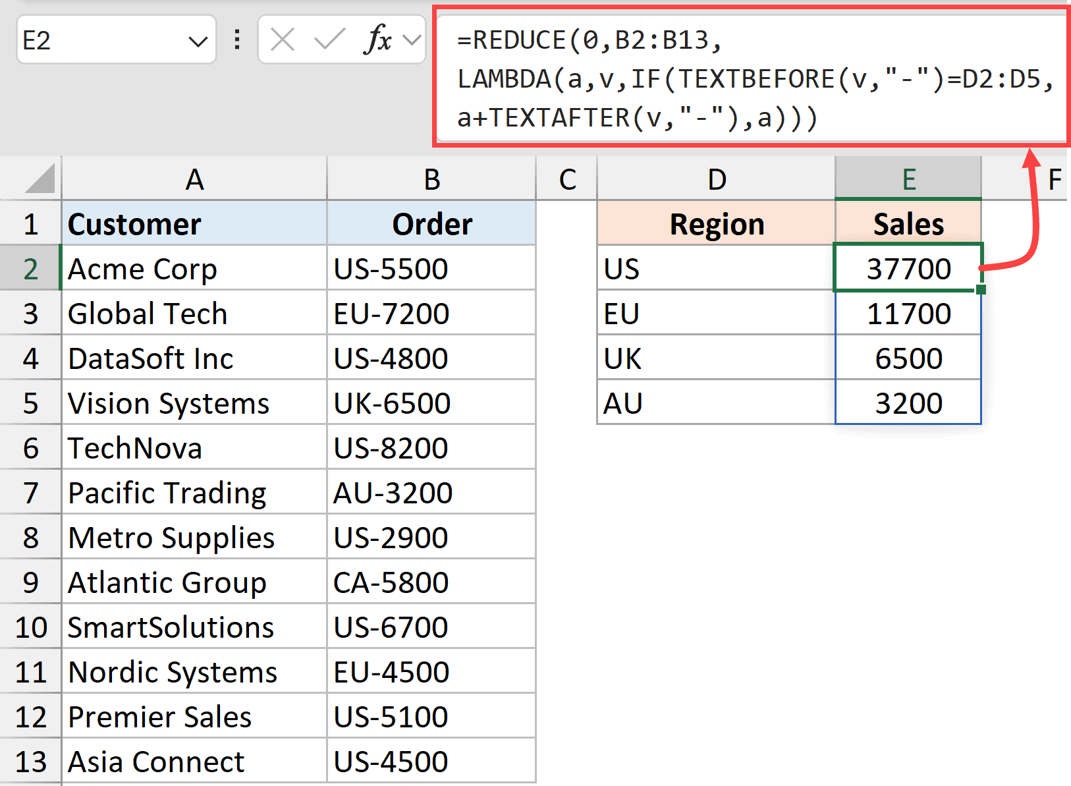Click column header B to select Order column
This screenshot has width=1071, height=786.
[431, 179]
